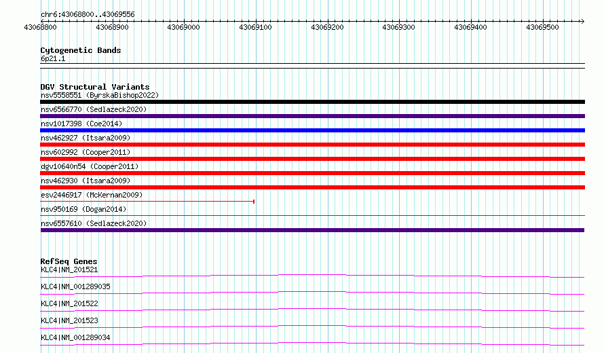604x353 pixels.
Task: Select purple bar under nsv6557610
Action: pyautogui.click(x=312, y=230)
